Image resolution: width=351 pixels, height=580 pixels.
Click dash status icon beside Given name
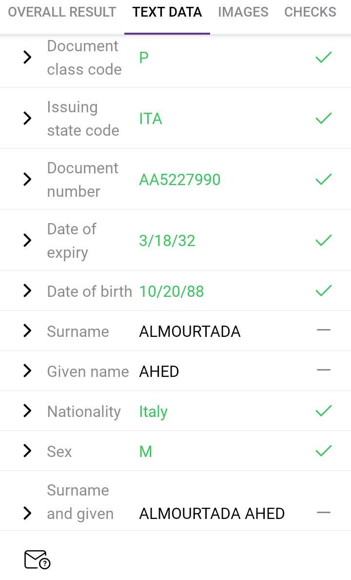point(323,371)
